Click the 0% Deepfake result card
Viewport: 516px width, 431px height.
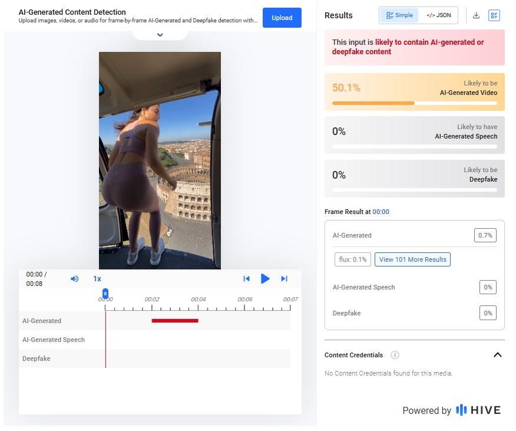(414, 179)
